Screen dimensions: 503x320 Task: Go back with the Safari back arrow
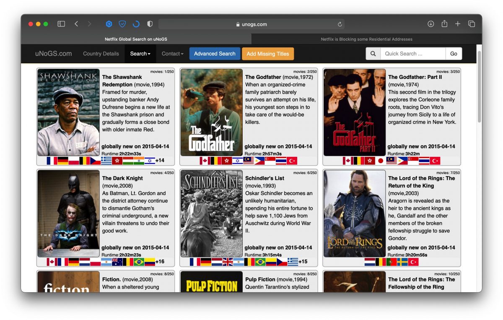coord(76,24)
